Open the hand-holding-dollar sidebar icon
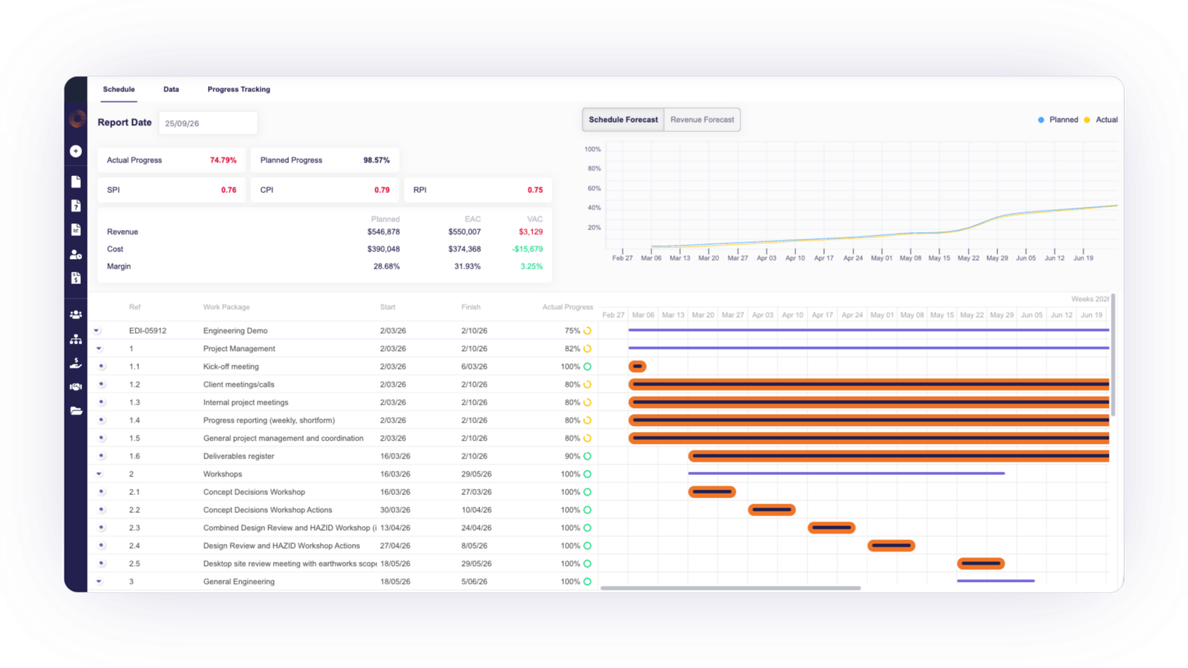The width and height of the screenshot is (1188, 668). [76, 363]
